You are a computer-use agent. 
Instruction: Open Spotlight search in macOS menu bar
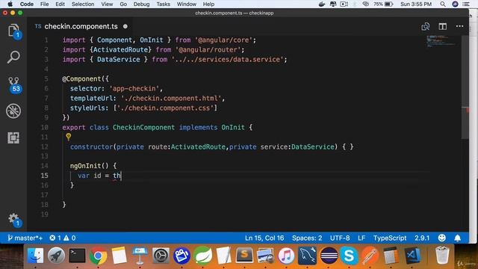coord(443,4)
